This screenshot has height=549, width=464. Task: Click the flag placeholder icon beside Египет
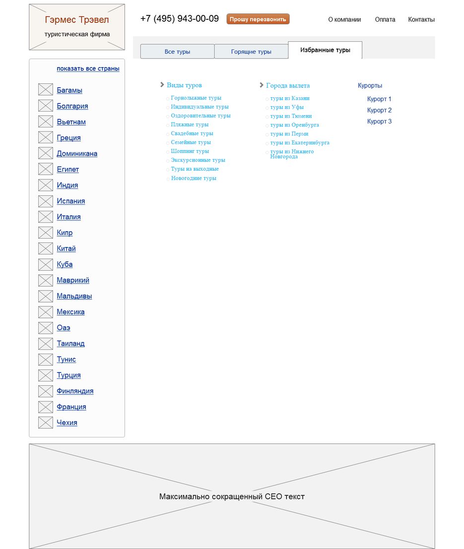pyautogui.click(x=46, y=169)
